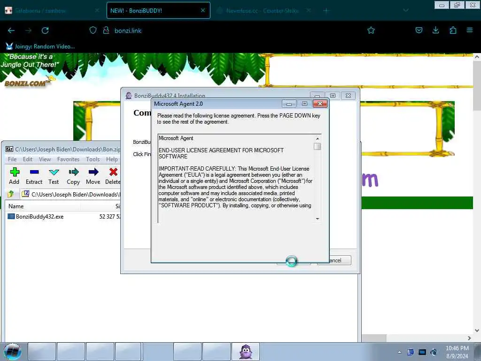The width and height of the screenshot is (481, 361).
Task: Show hidden system tray icons
Action: (399, 352)
